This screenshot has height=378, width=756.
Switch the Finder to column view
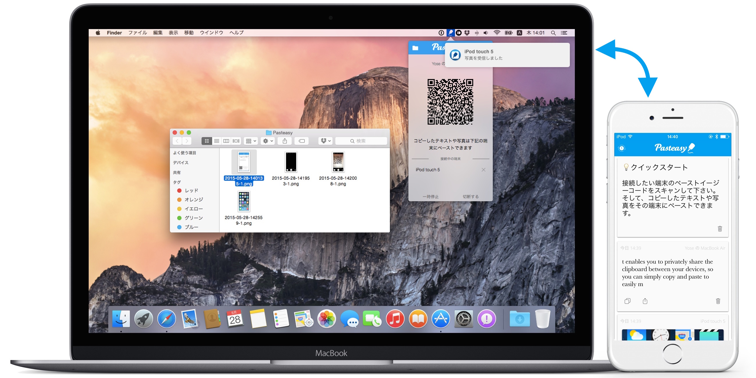coord(226,141)
